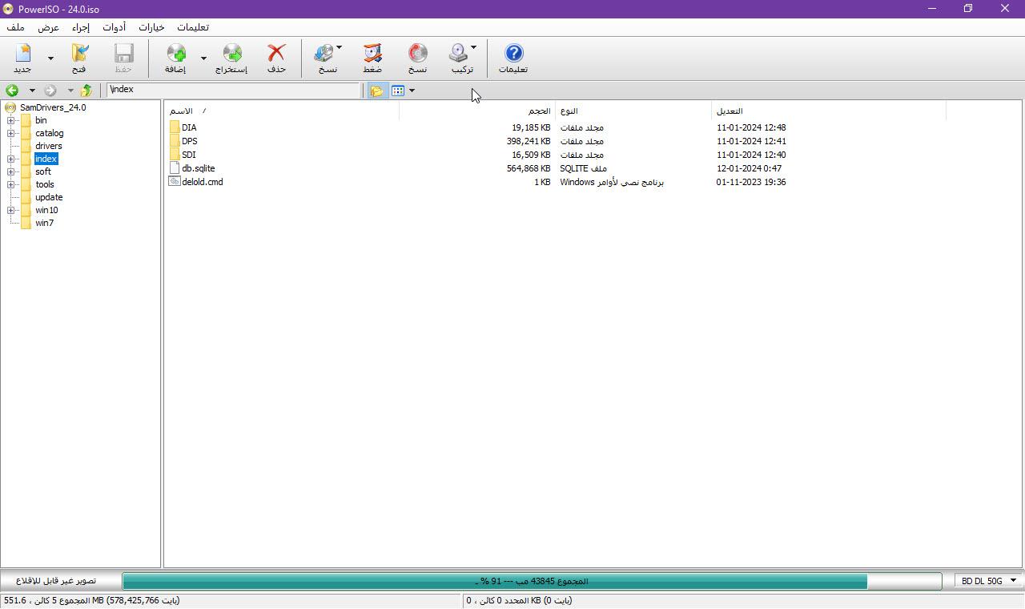This screenshot has height=609, width=1025.
Task: Open the disc-copy نسخ dropdown arrow
Action: 339,47
